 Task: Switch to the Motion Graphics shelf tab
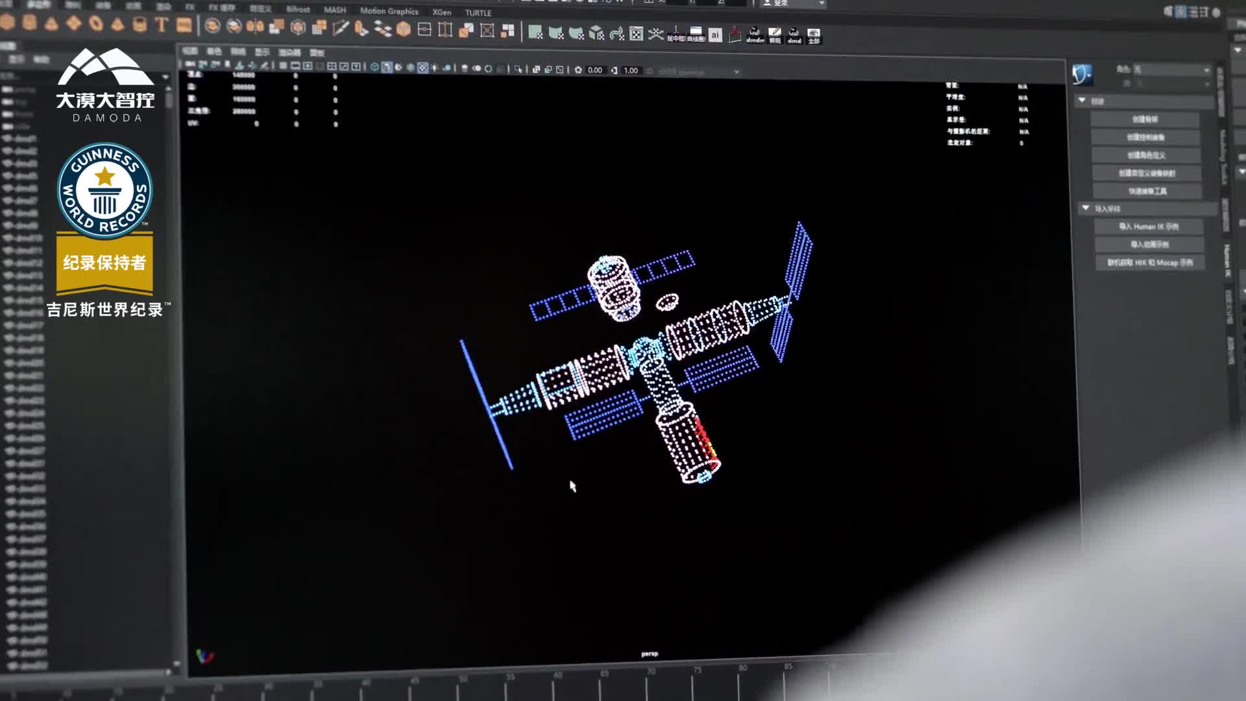[x=389, y=11]
